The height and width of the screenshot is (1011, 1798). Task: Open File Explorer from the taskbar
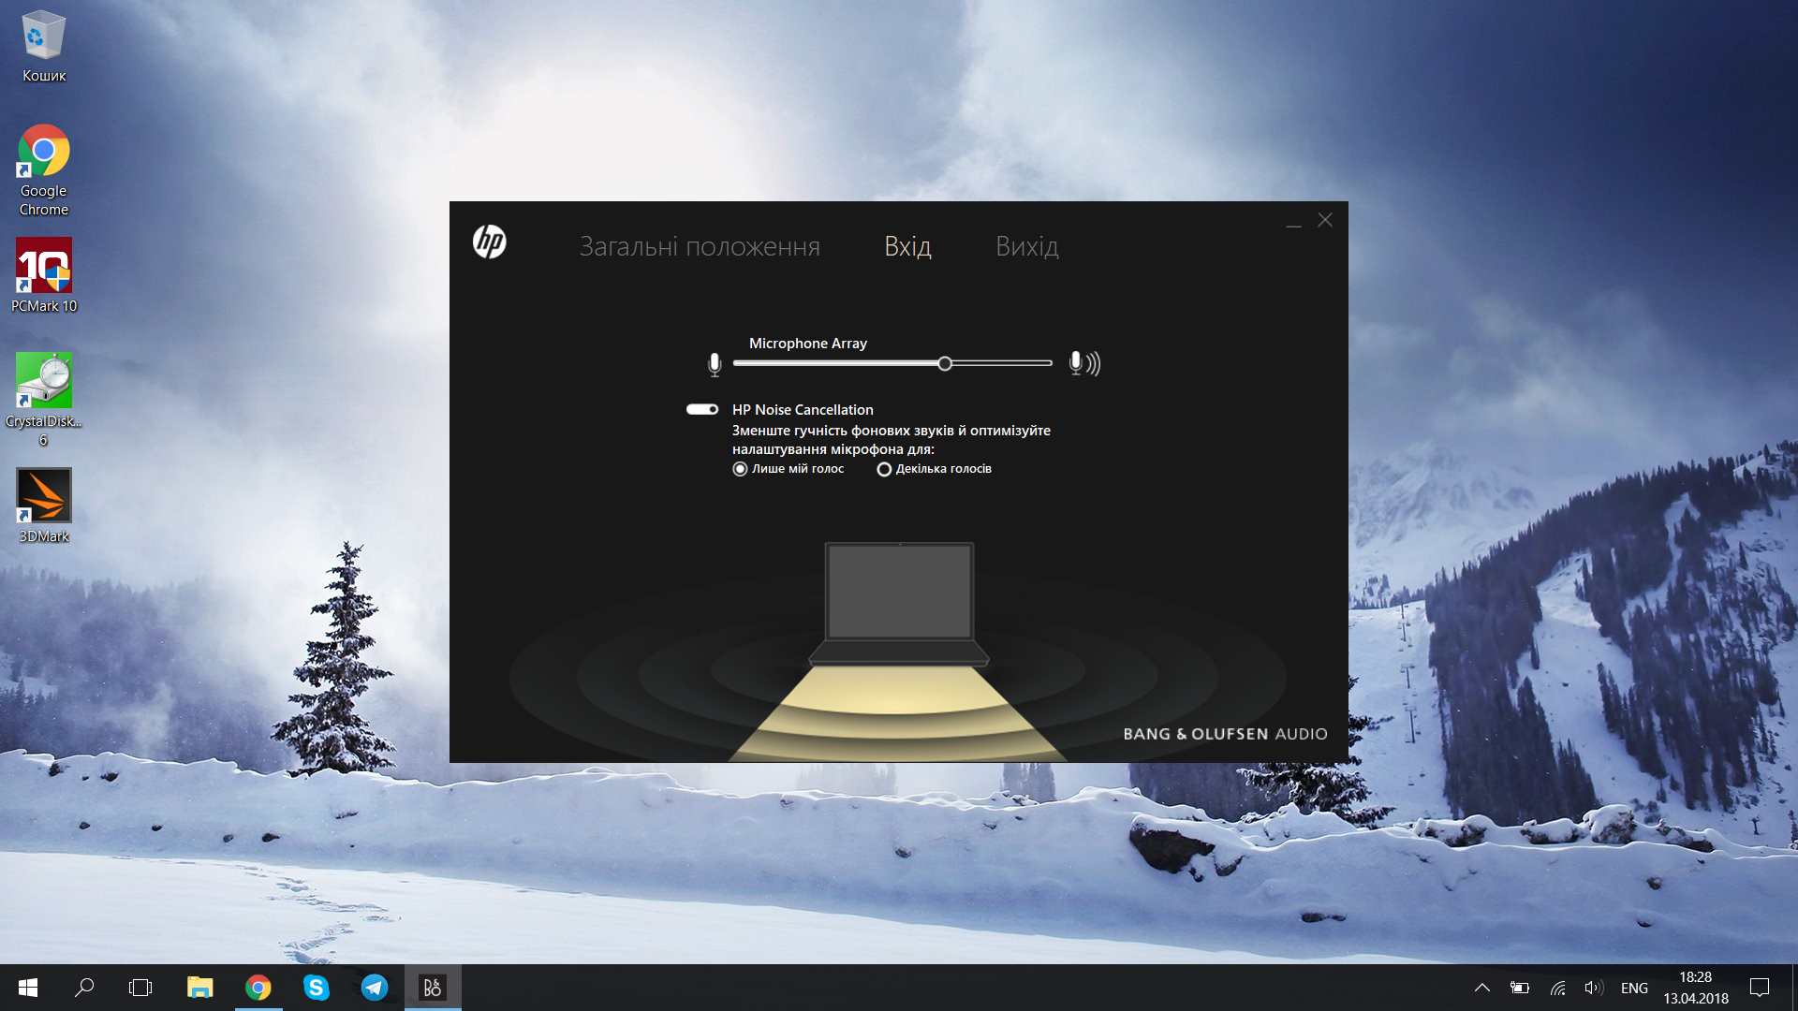(x=199, y=988)
